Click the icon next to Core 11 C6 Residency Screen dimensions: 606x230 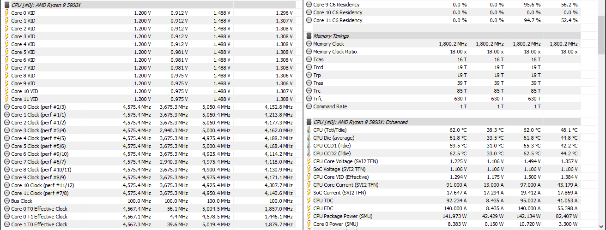click(x=309, y=20)
